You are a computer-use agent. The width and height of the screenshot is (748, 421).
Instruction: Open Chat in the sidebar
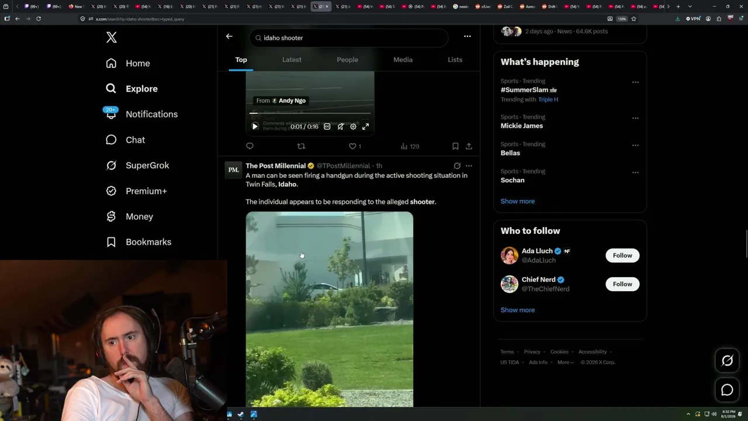(126, 140)
